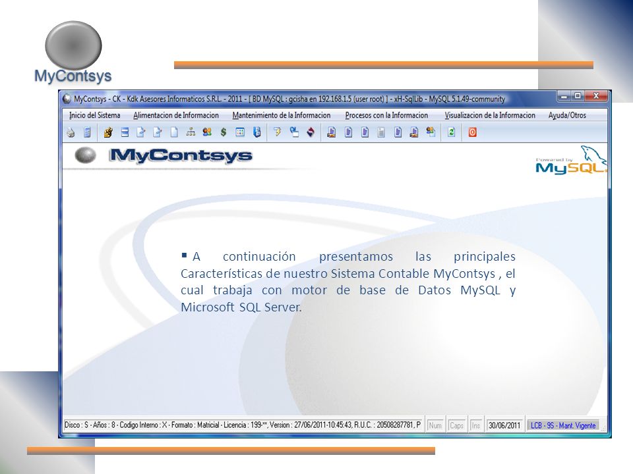
Task: Click the Caps indicator in status bar
Action: click(456, 425)
